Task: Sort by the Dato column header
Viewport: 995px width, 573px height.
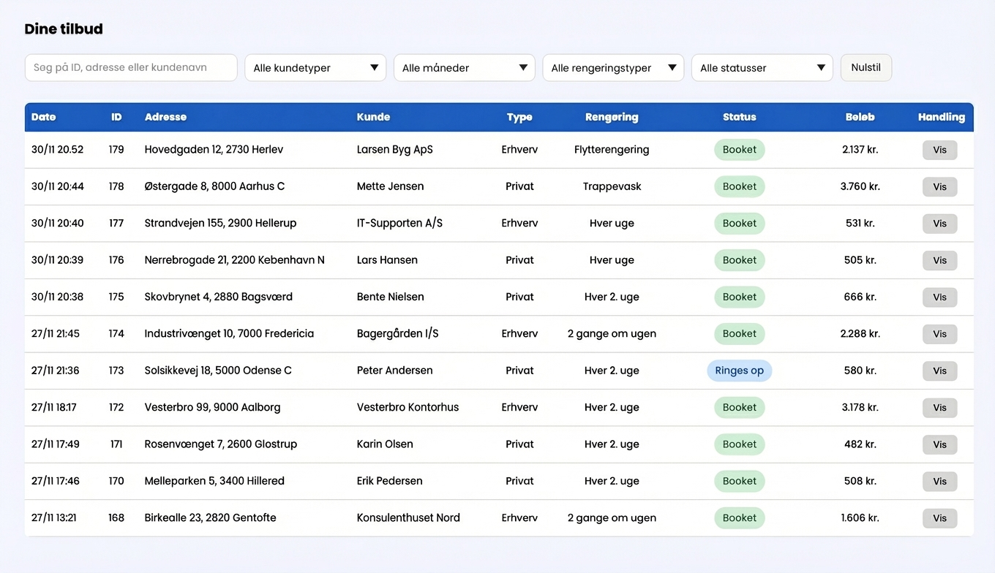Action: point(44,117)
